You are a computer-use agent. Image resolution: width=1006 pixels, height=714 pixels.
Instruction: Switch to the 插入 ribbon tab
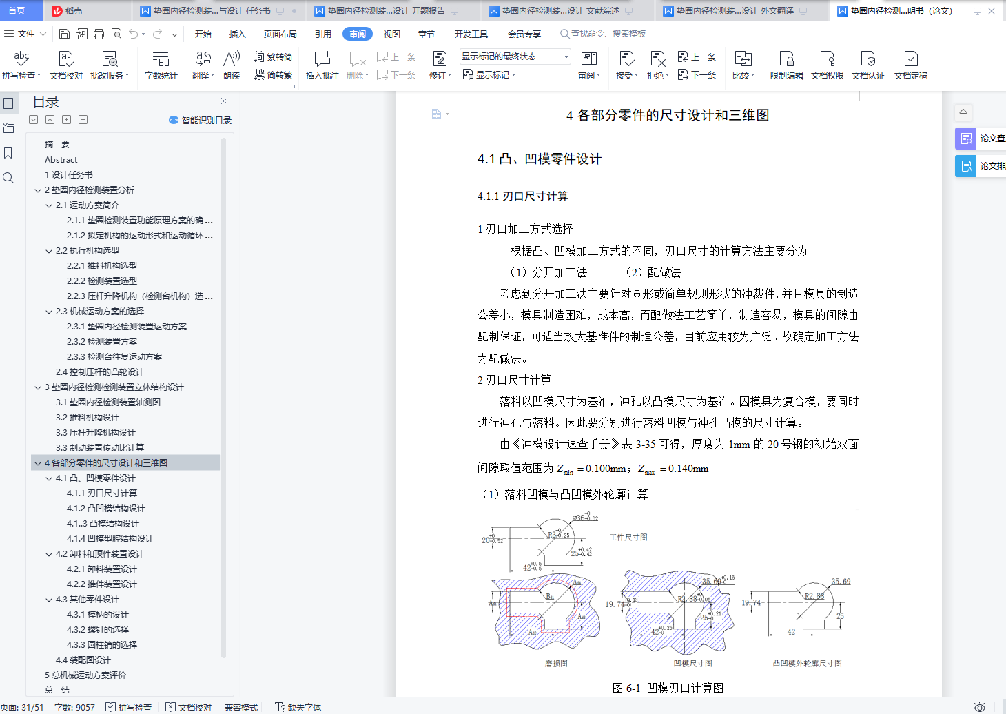coord(238,34)
